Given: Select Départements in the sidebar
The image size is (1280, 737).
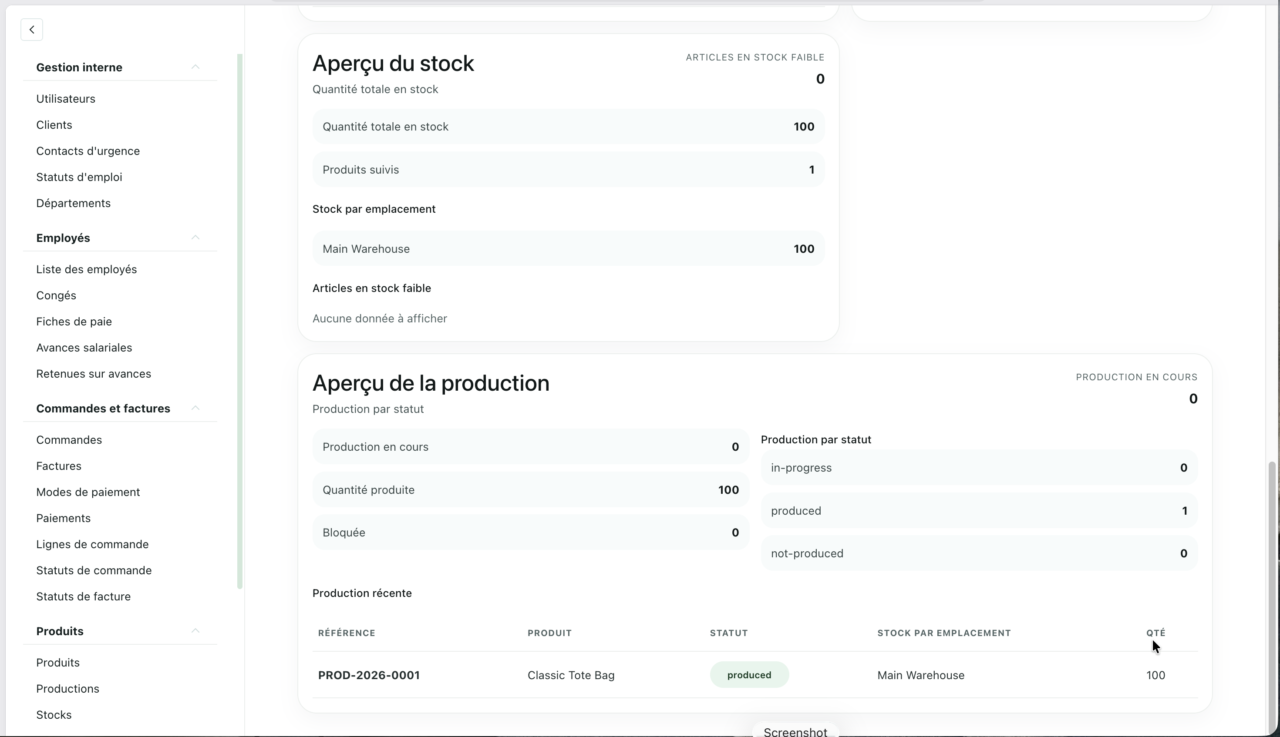Looking at the screenshot, I should point(74,203).
